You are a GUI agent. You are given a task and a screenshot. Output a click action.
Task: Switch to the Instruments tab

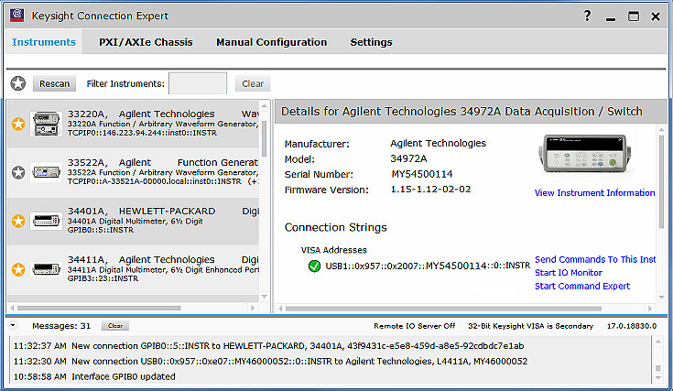[44, 42]
